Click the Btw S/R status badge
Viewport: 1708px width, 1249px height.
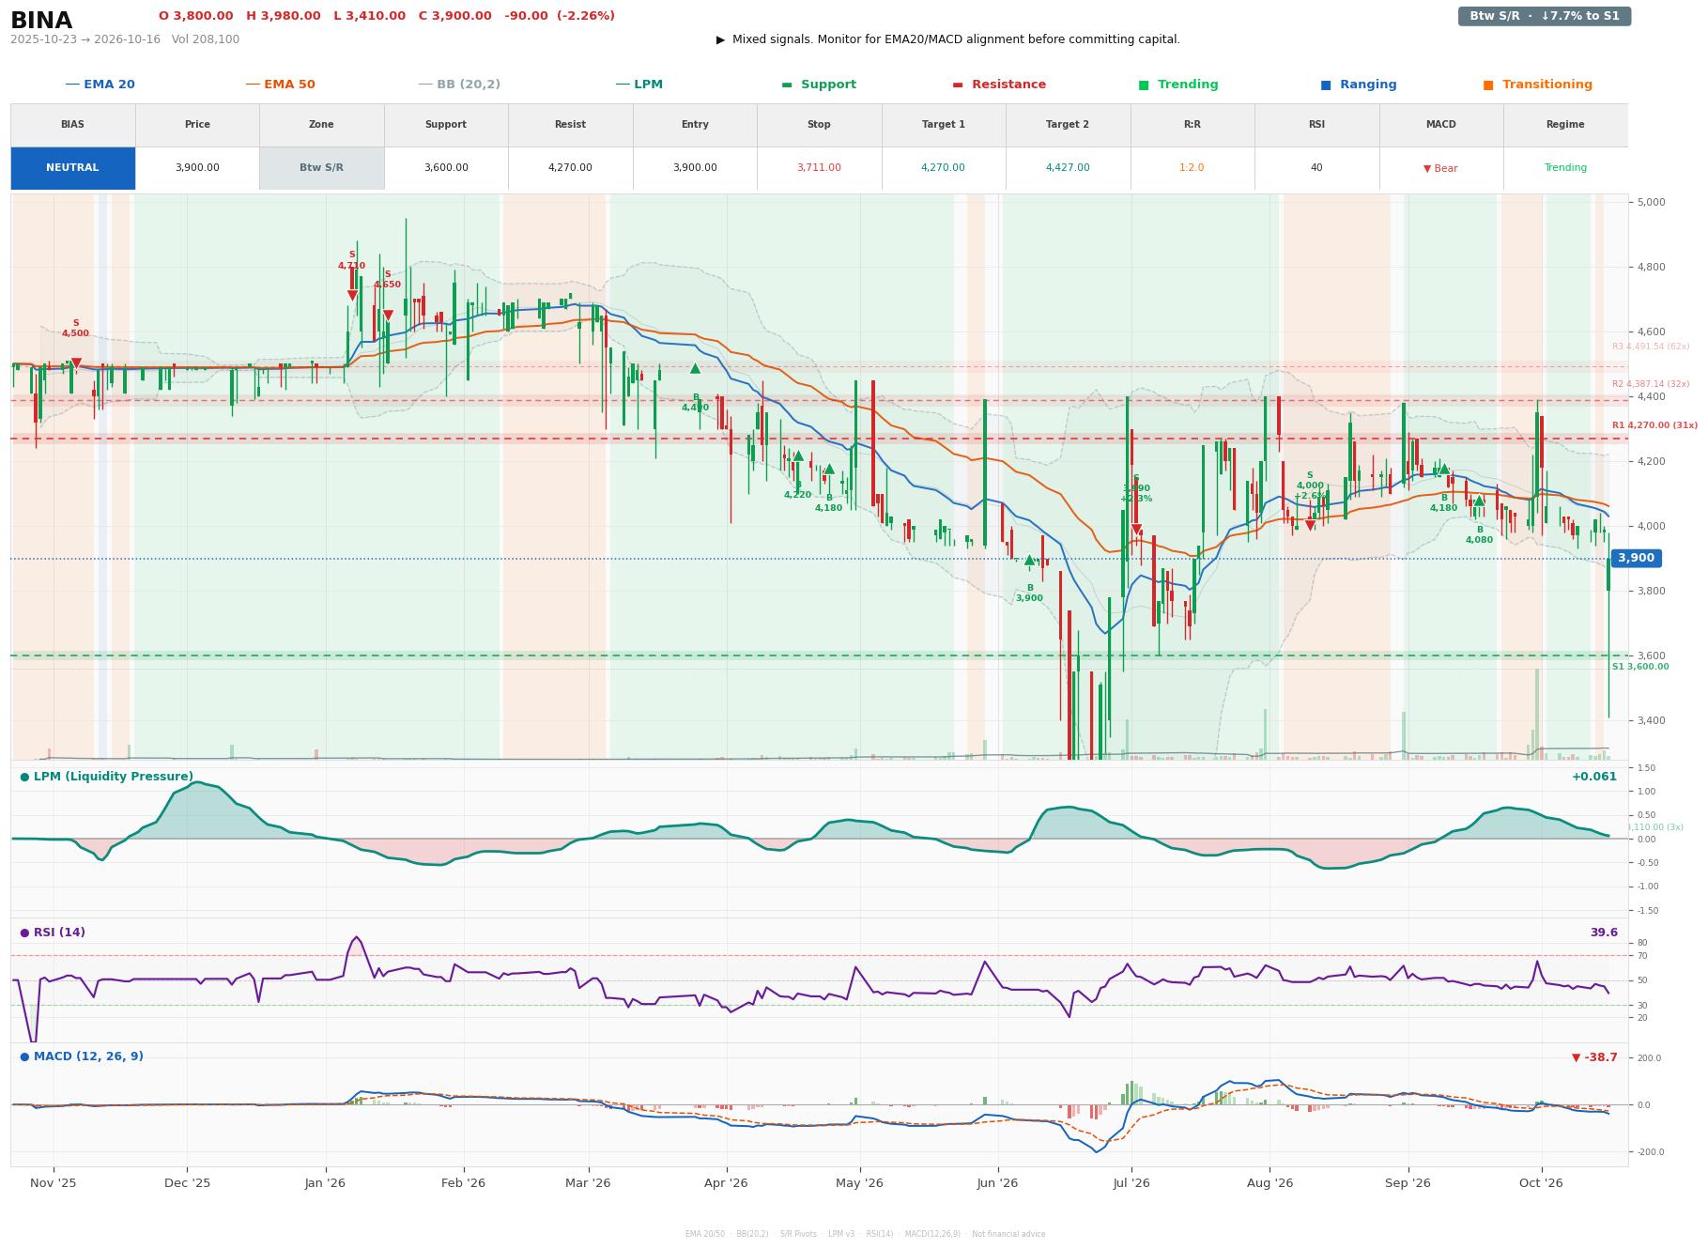click(x=1544, y=16)
